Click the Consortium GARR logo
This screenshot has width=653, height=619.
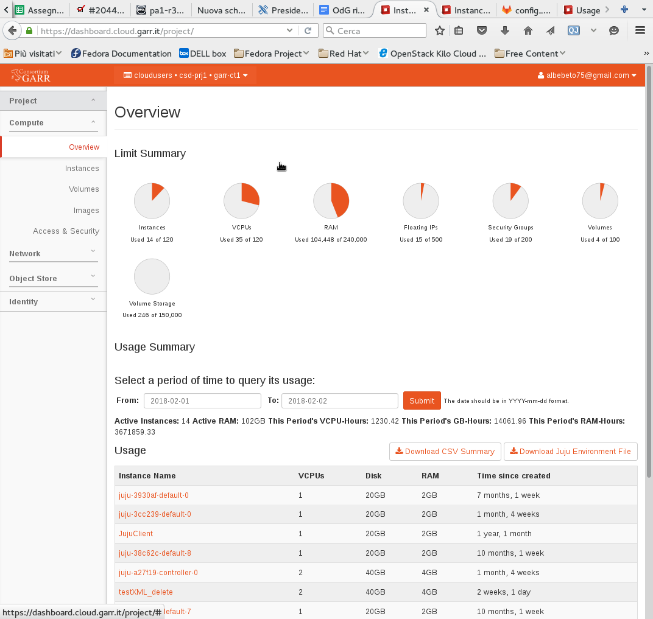30,75
